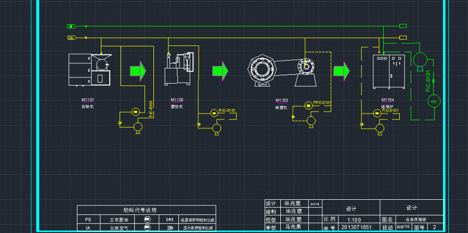Viewport: 468px width, 233px height.
Task: Click instrument symbol in legend PS row
Action: pyautogui.click(x=147, y=220)
